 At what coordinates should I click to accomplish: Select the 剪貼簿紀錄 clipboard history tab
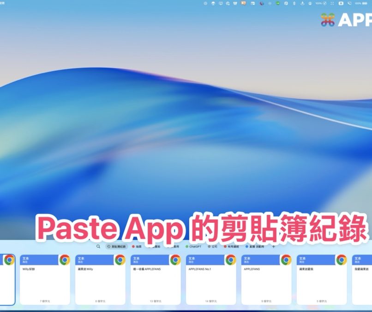point(116,247)
